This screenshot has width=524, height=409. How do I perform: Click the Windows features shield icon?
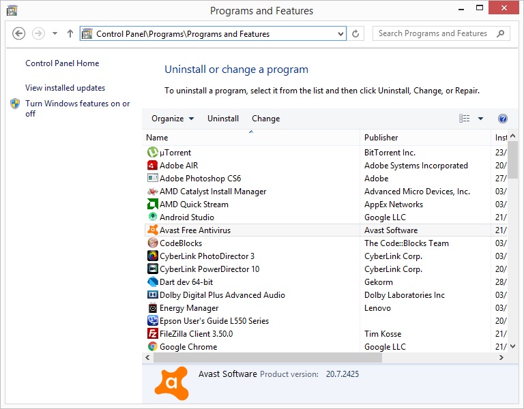[15, 104]
